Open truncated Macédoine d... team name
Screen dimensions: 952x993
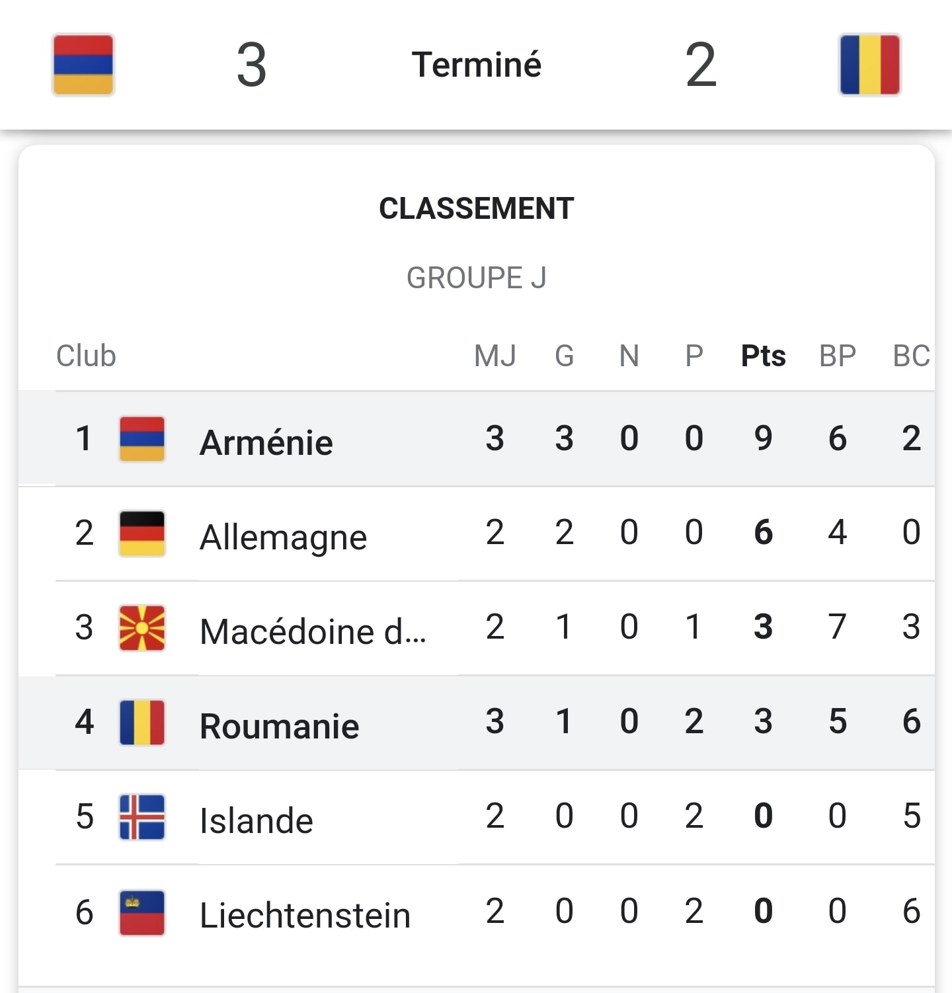313,631
